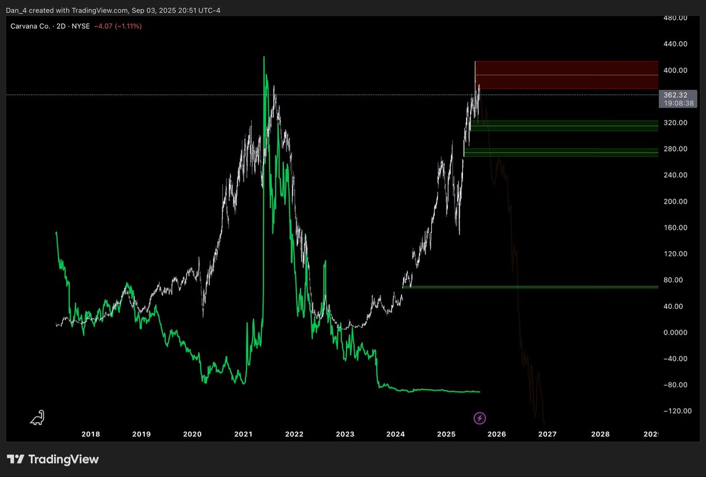Select the red zone above current price
The image size is (706, 477).
tap(566, 75)
